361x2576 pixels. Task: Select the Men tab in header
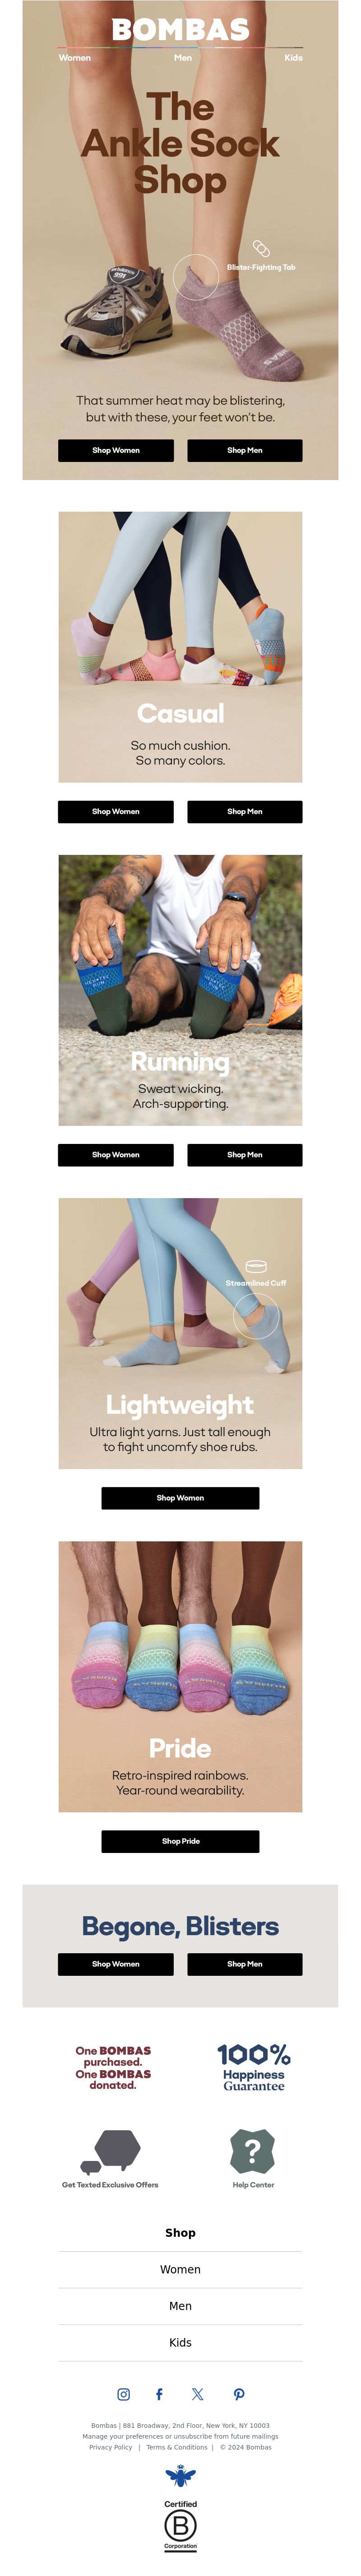coord(183,58)
